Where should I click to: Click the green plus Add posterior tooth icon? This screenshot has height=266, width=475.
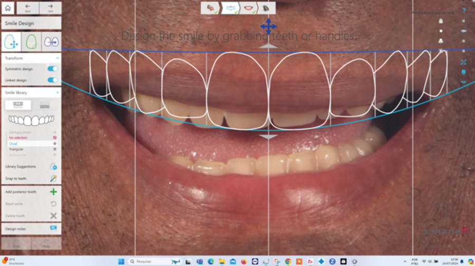pyautogui.click(x=53, y=192)
